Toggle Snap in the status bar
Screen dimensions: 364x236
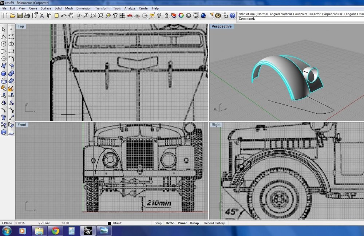click(x=158, y=223)
